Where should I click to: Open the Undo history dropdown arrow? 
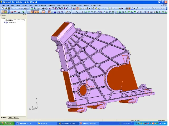15,8
